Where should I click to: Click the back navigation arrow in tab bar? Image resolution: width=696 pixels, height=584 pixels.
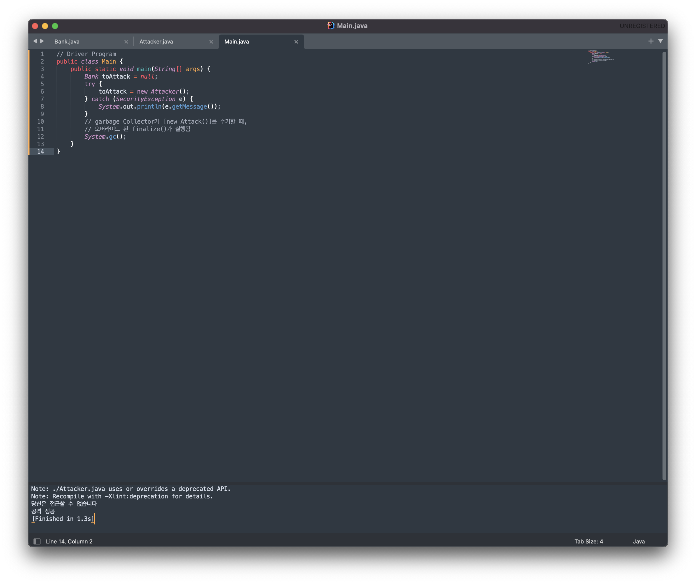pos(35,41)
